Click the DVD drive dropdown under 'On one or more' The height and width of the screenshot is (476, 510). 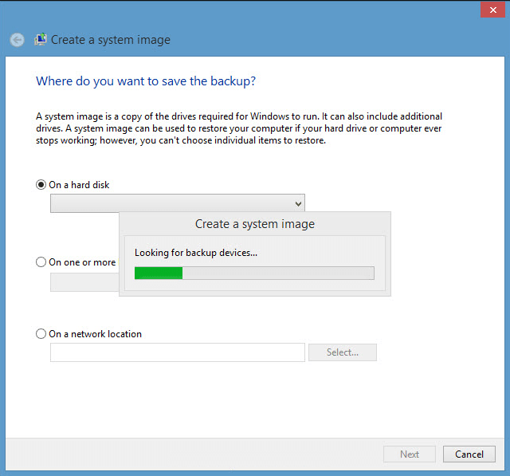coord(84,282)
